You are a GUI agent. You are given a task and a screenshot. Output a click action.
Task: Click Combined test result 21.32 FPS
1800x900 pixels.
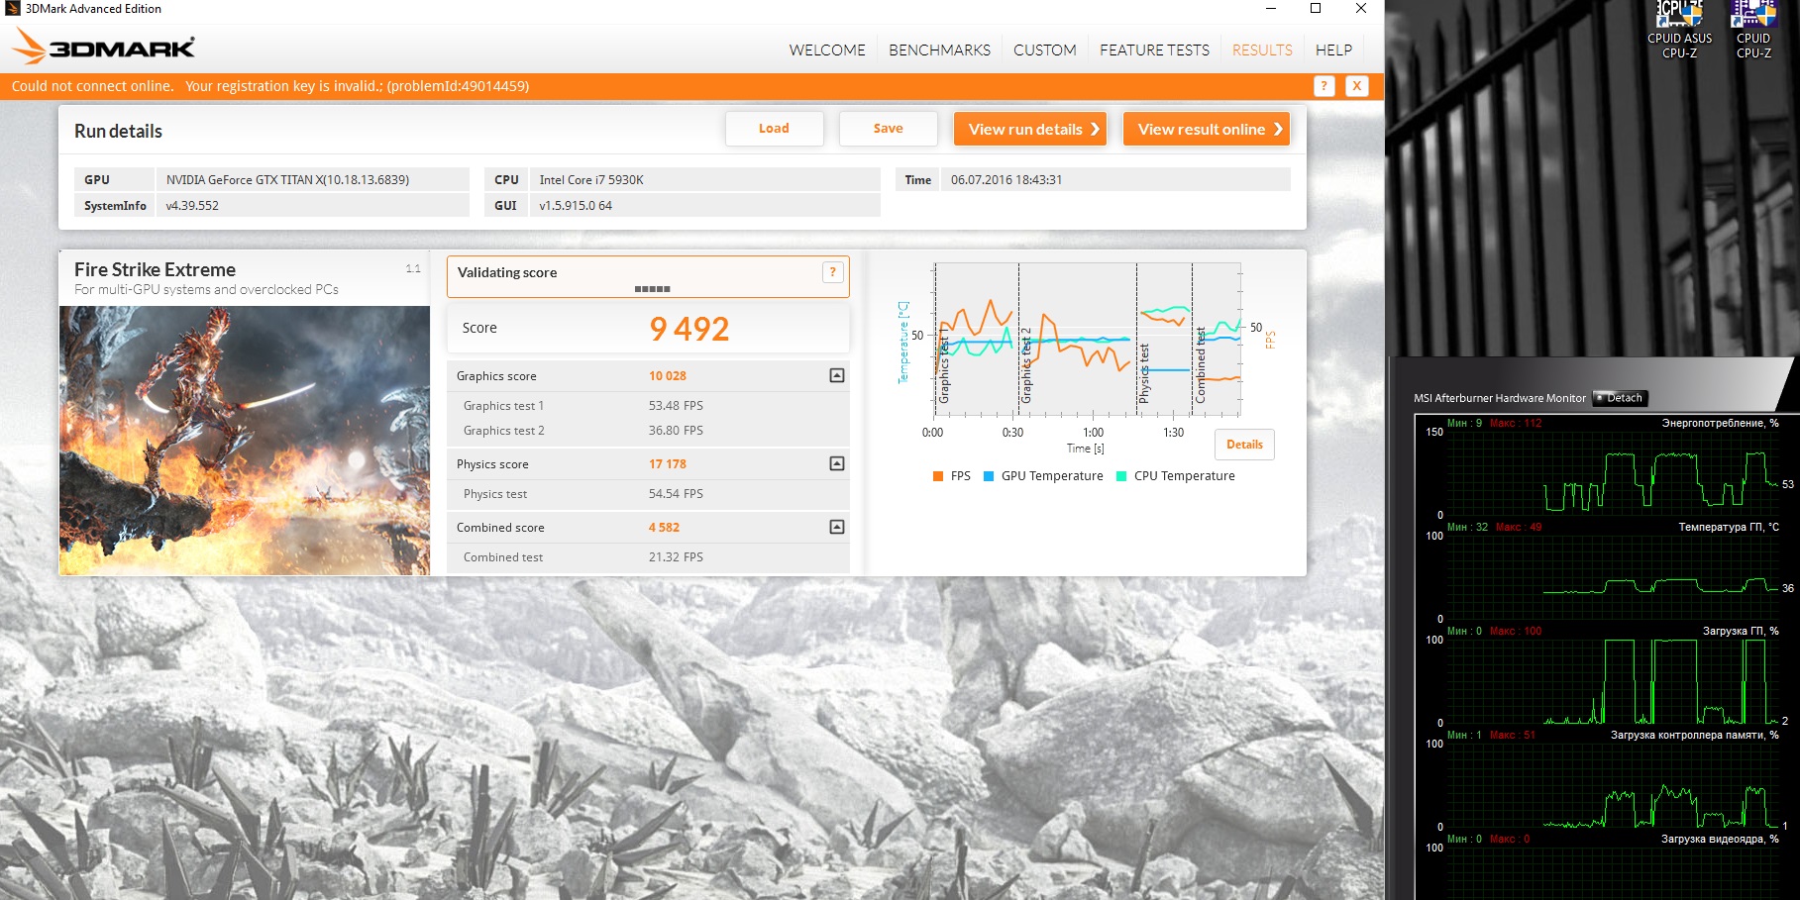[676, 557]
